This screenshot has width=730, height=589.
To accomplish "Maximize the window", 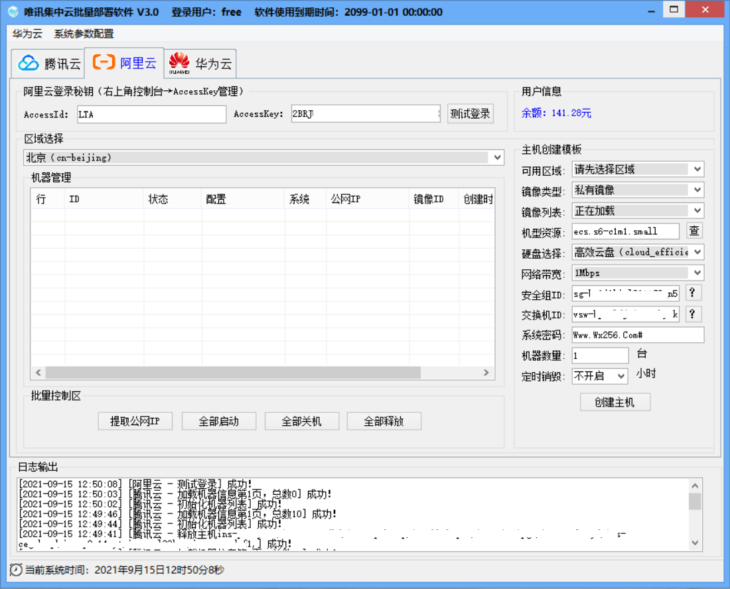I will point(674,10).
